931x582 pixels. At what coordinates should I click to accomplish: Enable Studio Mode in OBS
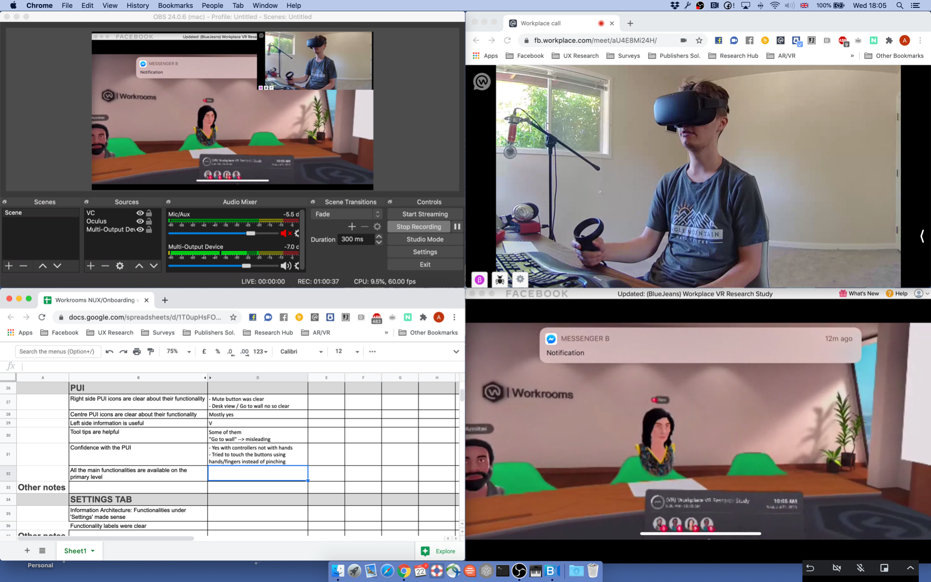coord(425,239)
